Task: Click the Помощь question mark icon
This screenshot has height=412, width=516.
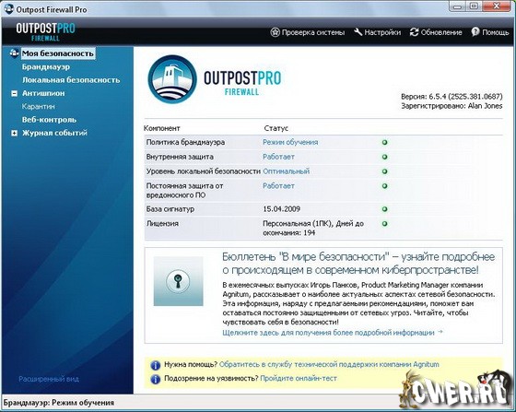Action: tap(475, 32)
